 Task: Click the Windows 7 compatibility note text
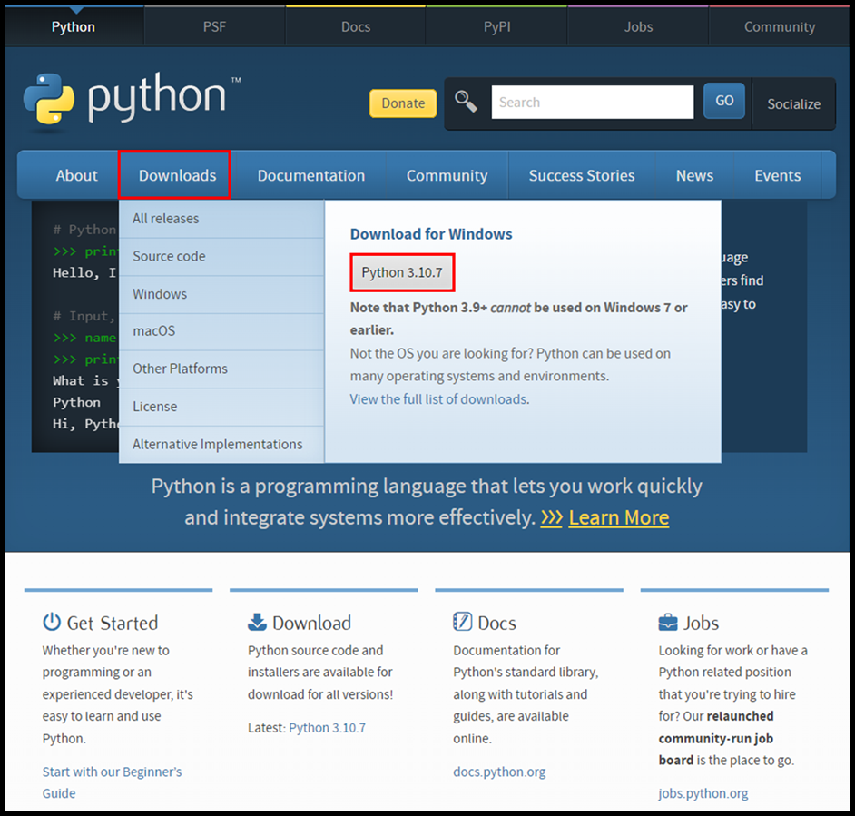tap(518, 319)
